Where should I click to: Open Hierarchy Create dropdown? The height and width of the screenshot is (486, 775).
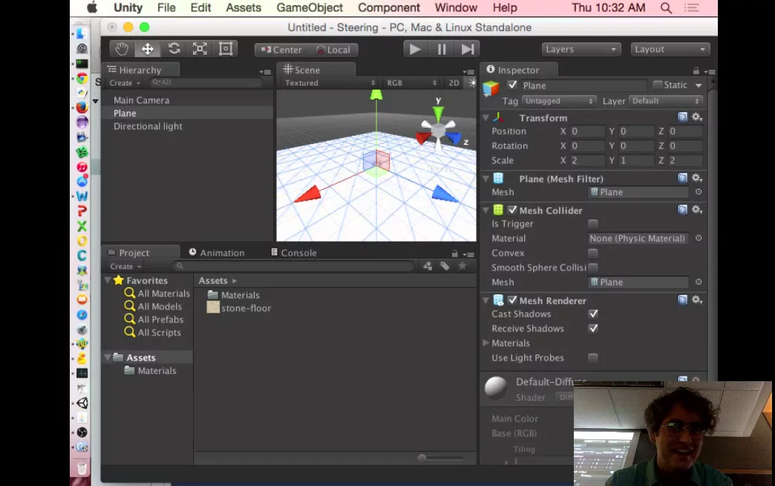coord(125,83)
